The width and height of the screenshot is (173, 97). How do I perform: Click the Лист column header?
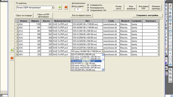(x=88, y=21)
